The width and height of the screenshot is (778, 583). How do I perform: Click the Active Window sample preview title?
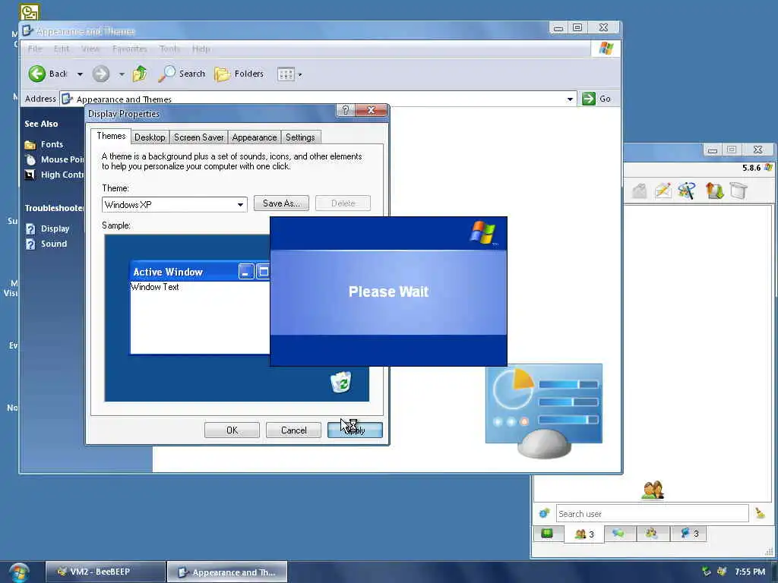tap(168, 273)
